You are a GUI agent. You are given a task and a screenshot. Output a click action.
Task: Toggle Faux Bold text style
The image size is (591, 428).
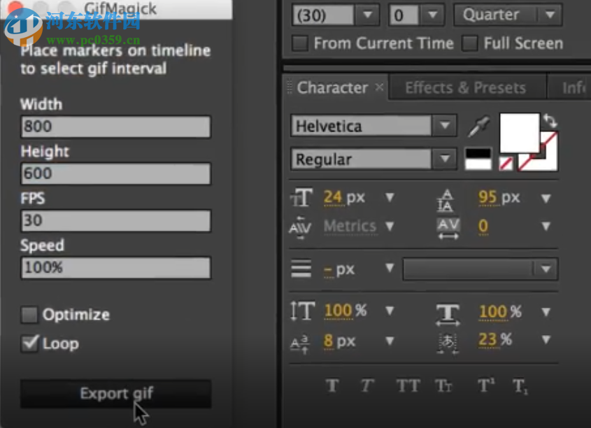pos(332,386)
